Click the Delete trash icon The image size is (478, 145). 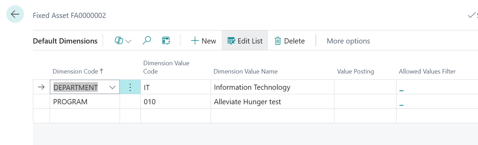(x=278, y=41)
